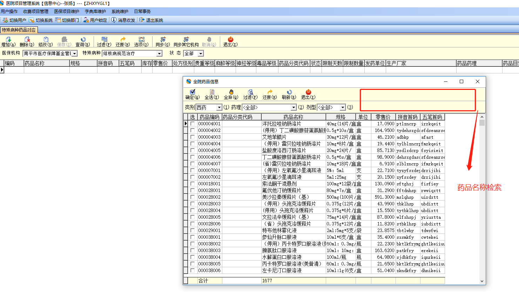Tick the checkbox for drug code 000018001

(193, 184)
